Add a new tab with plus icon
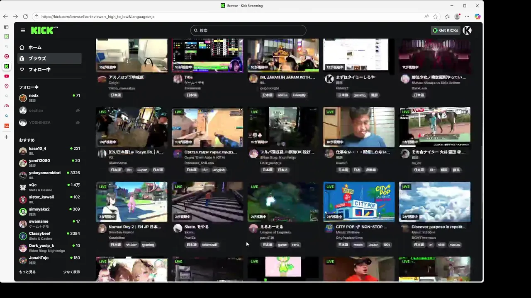Screen dimensions: 531x298 pos(6,137)
